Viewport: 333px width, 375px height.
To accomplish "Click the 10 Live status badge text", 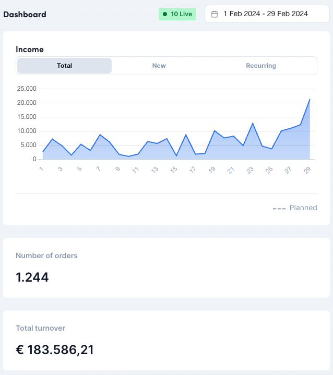I will [181, 14].
